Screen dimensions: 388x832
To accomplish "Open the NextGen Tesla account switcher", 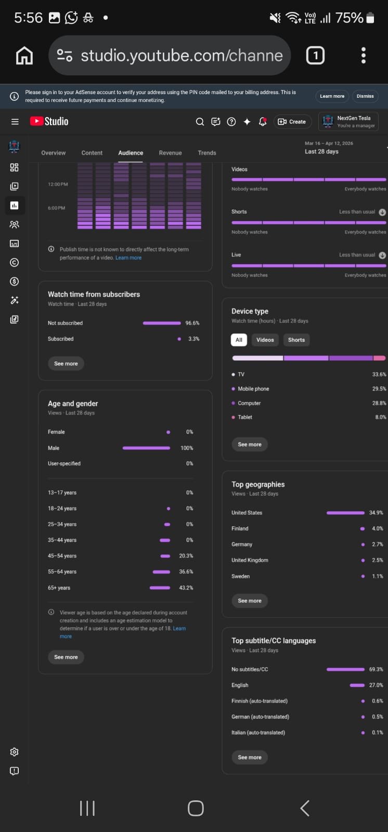I will tap(348, 122).
